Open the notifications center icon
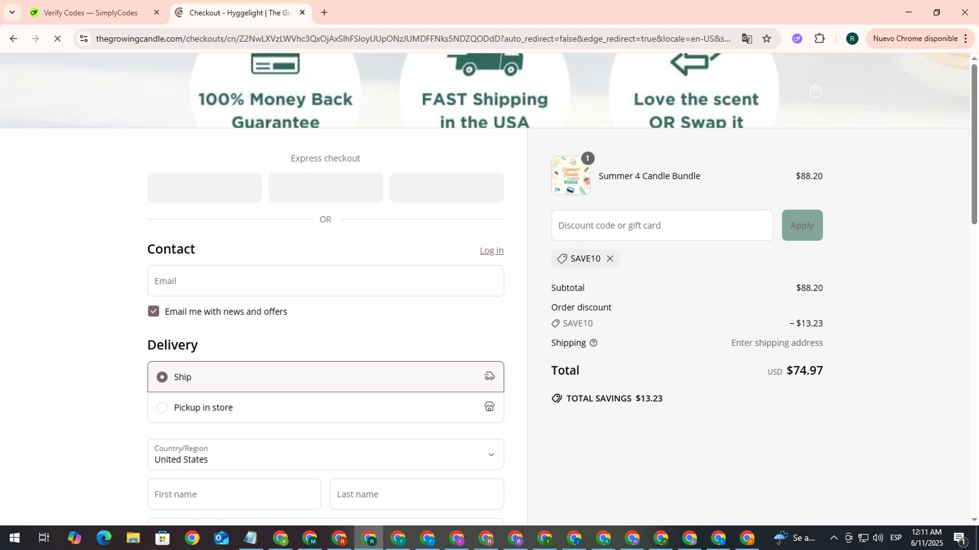979x550 pixels. 960,538
